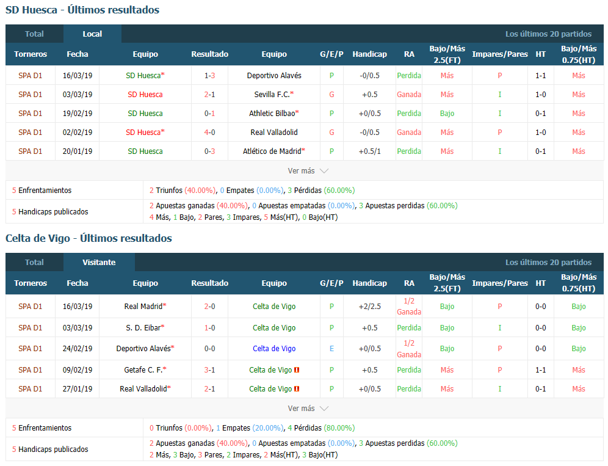This screenshot has height=466, width=608.
Task: Click the 'SD Huesca - Últimos resultados' heading
Action: pos(82,10)
